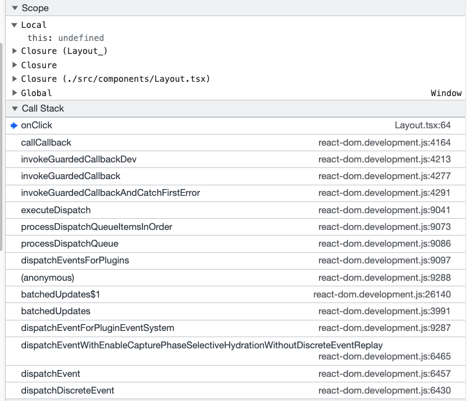Viewport: 467px width, 401px height.
Task: Expand Closure (./src/components/Layout.tsx) scope
Action: click(x=15, y=79)
